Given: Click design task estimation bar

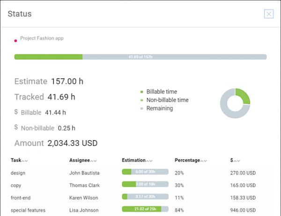Looking at the screenshot, I should [145, 172].
